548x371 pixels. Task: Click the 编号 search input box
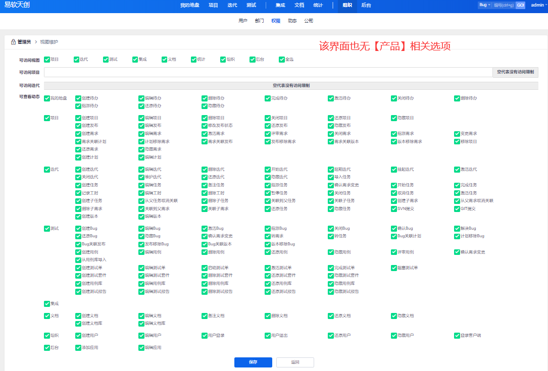coord(503,5)
